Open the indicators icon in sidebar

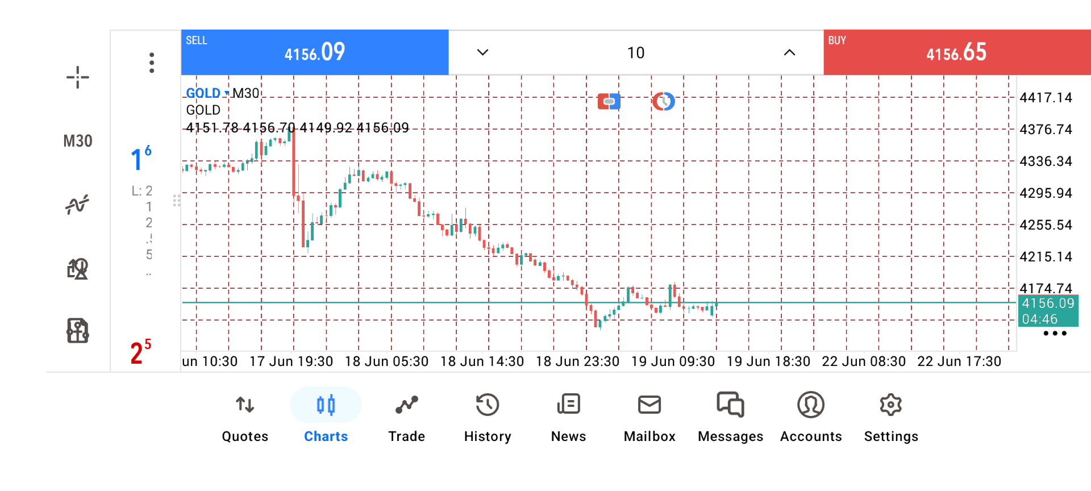pos(77,204)
